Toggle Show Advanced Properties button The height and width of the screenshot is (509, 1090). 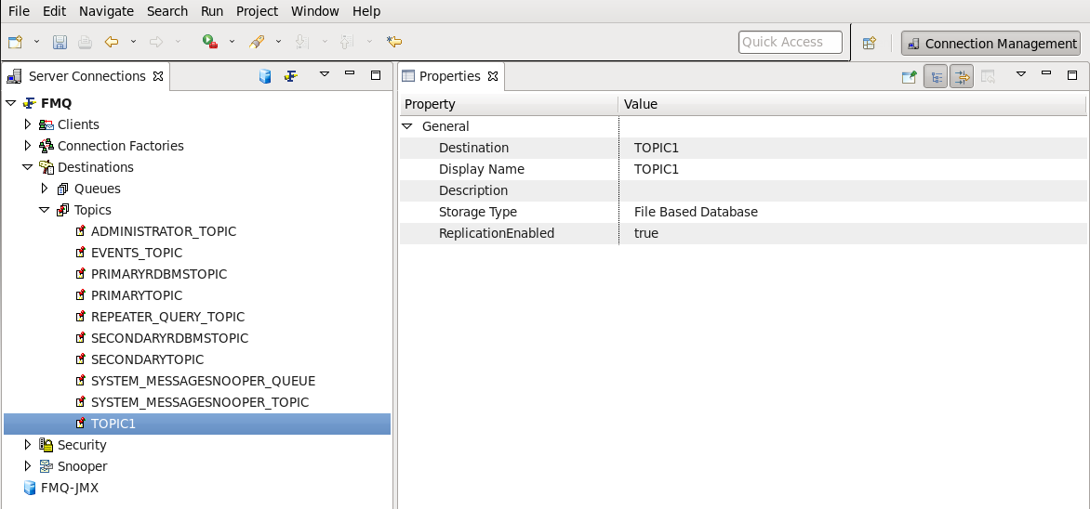(x=962, y=76)
